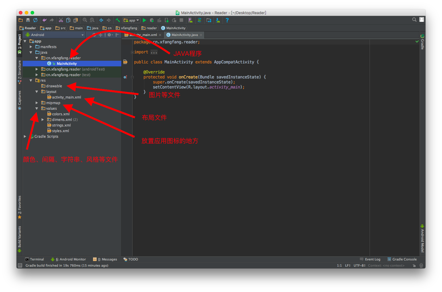
Task: Open the Event Log panel
Action: [x=370, y=260]
